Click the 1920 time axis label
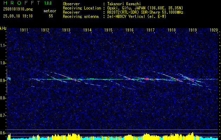Screen dimensions: 221x140 pos(214,30)
